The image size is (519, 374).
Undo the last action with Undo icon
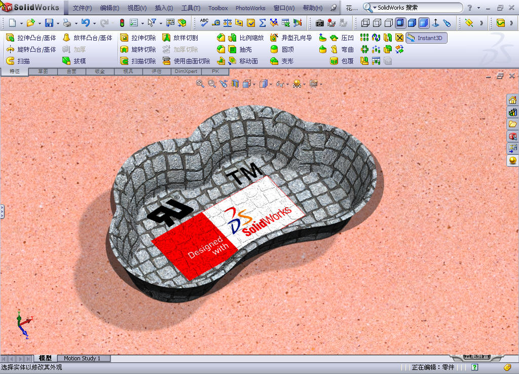coord(85,23)
